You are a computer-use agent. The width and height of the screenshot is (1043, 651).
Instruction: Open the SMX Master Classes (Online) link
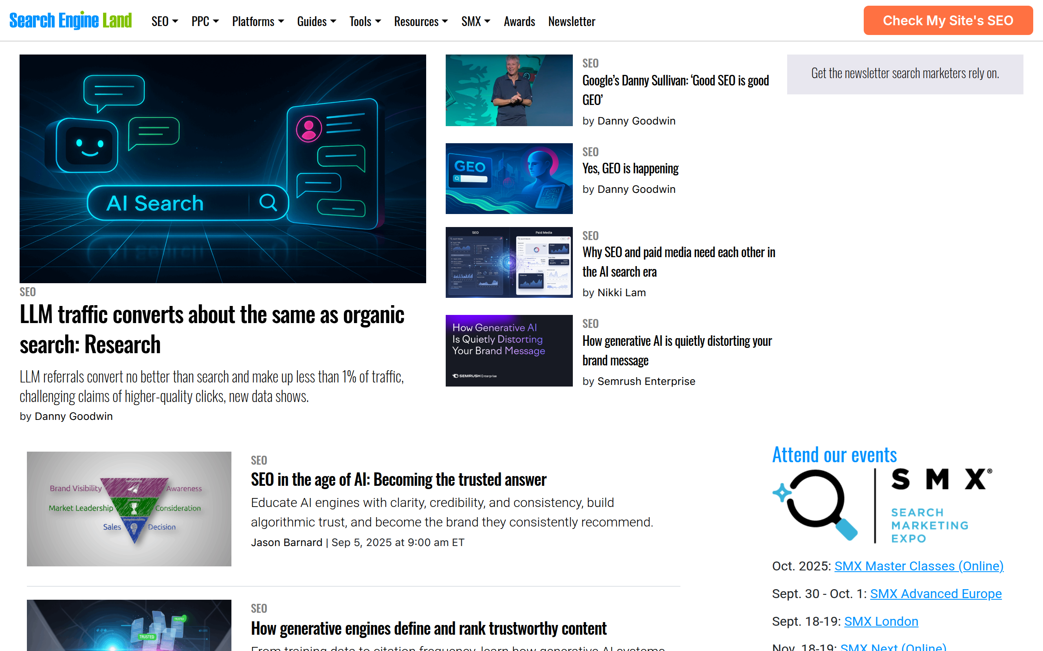pos(918,566)
